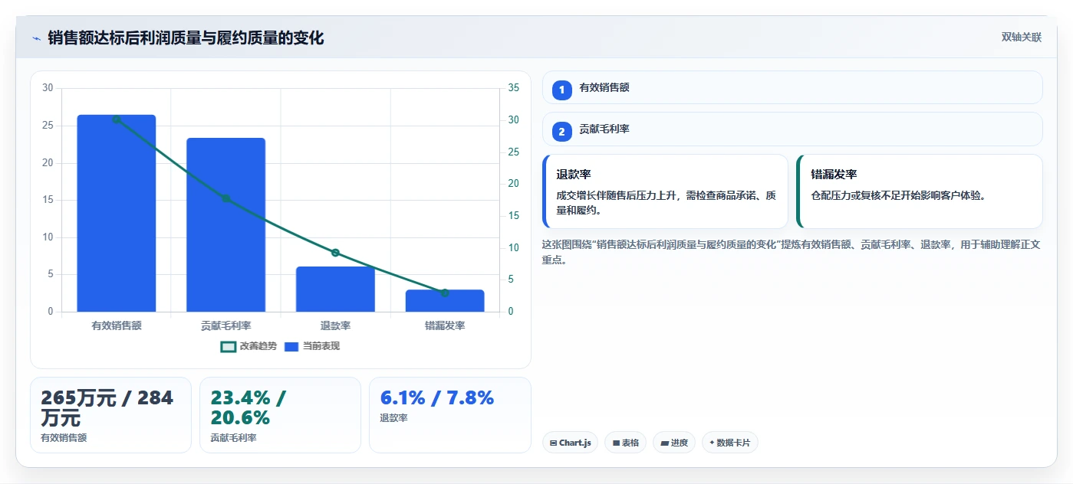
Task: Click the 进度 tag chip
Action: click(x=674, y=443)
